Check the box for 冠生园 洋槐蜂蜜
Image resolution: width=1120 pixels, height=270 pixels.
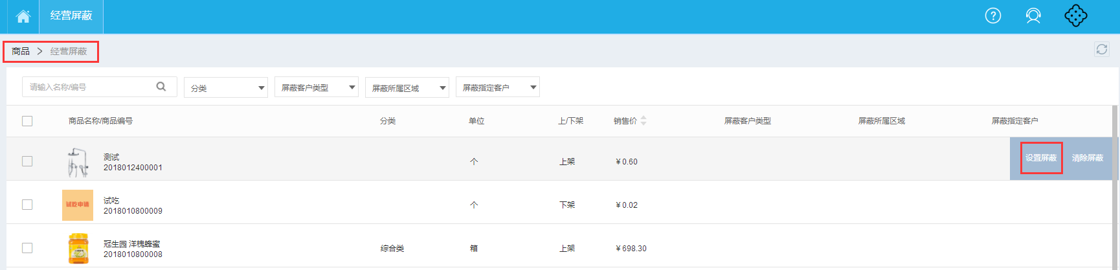pos(27,248)
